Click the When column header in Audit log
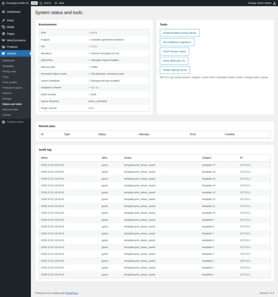This screenshot has width=278, height=297. (44, 158)
